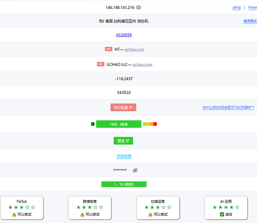Viewport: 257px width, 223px height.
Task: Click the star rating in the AI 应用 card
Action: pyautogui.click(x=226, y=207)
